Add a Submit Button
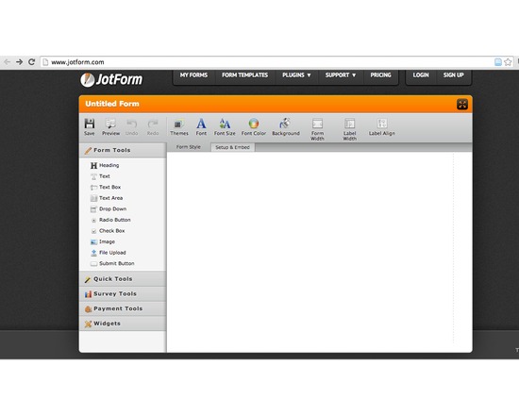 point(112,263)
